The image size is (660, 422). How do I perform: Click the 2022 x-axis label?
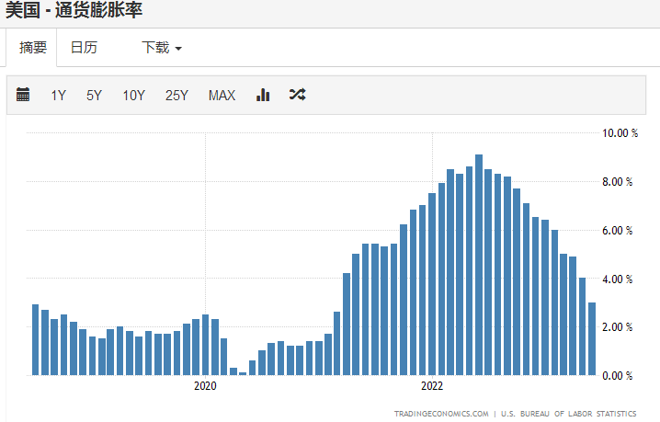coord(432,386)
